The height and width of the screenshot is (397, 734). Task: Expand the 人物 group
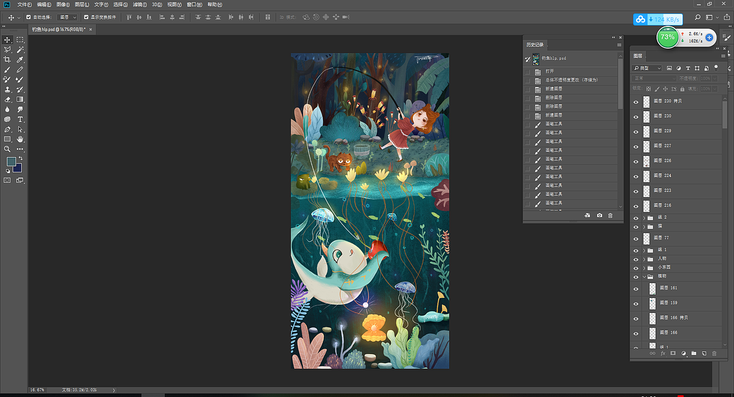pyautogui.click(x=644, y=260)
